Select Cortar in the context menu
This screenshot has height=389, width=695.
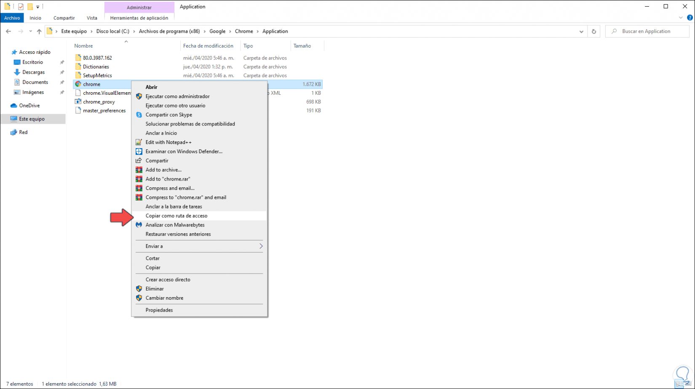[x=199, y=258]
